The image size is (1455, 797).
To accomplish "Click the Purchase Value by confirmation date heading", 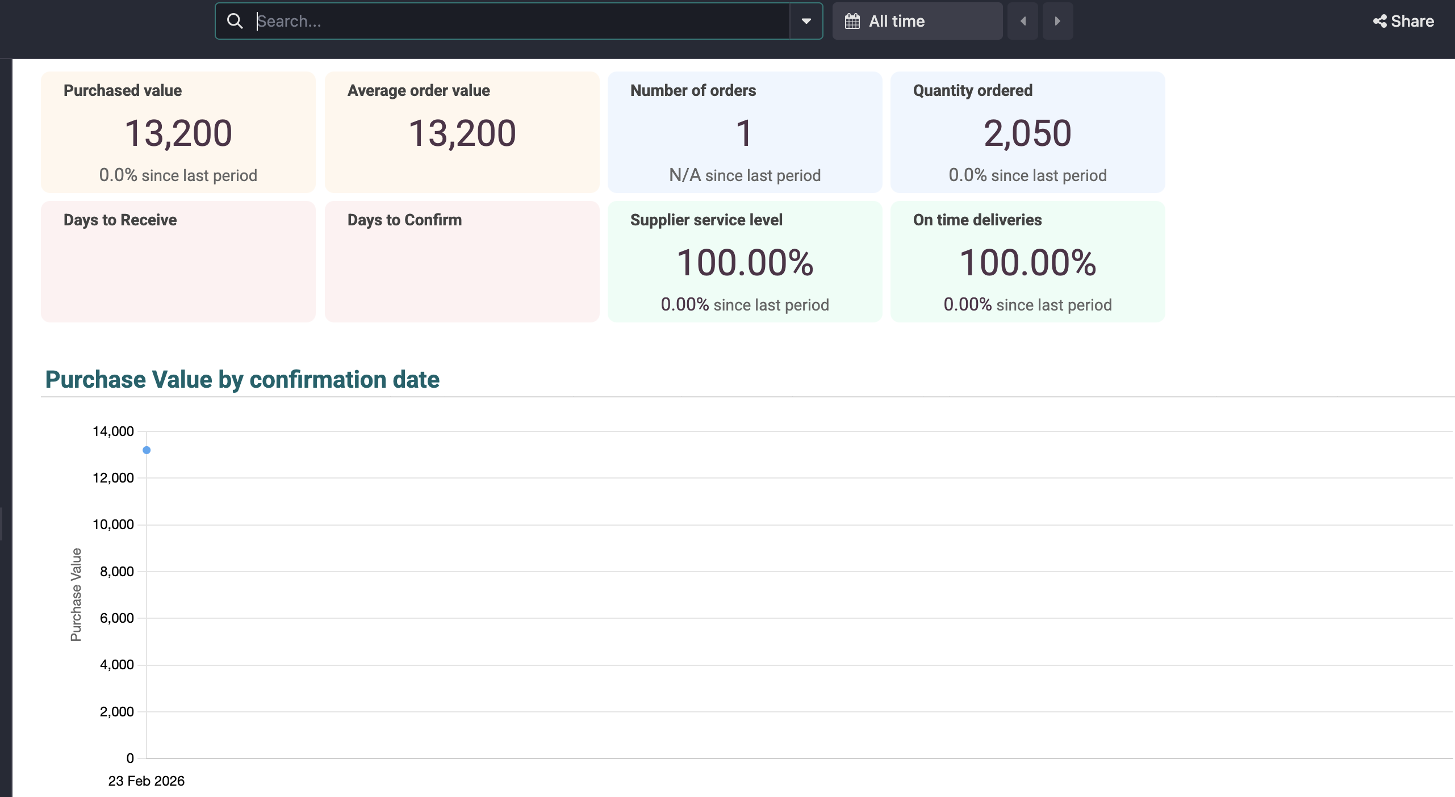I will tap(242, 379).
